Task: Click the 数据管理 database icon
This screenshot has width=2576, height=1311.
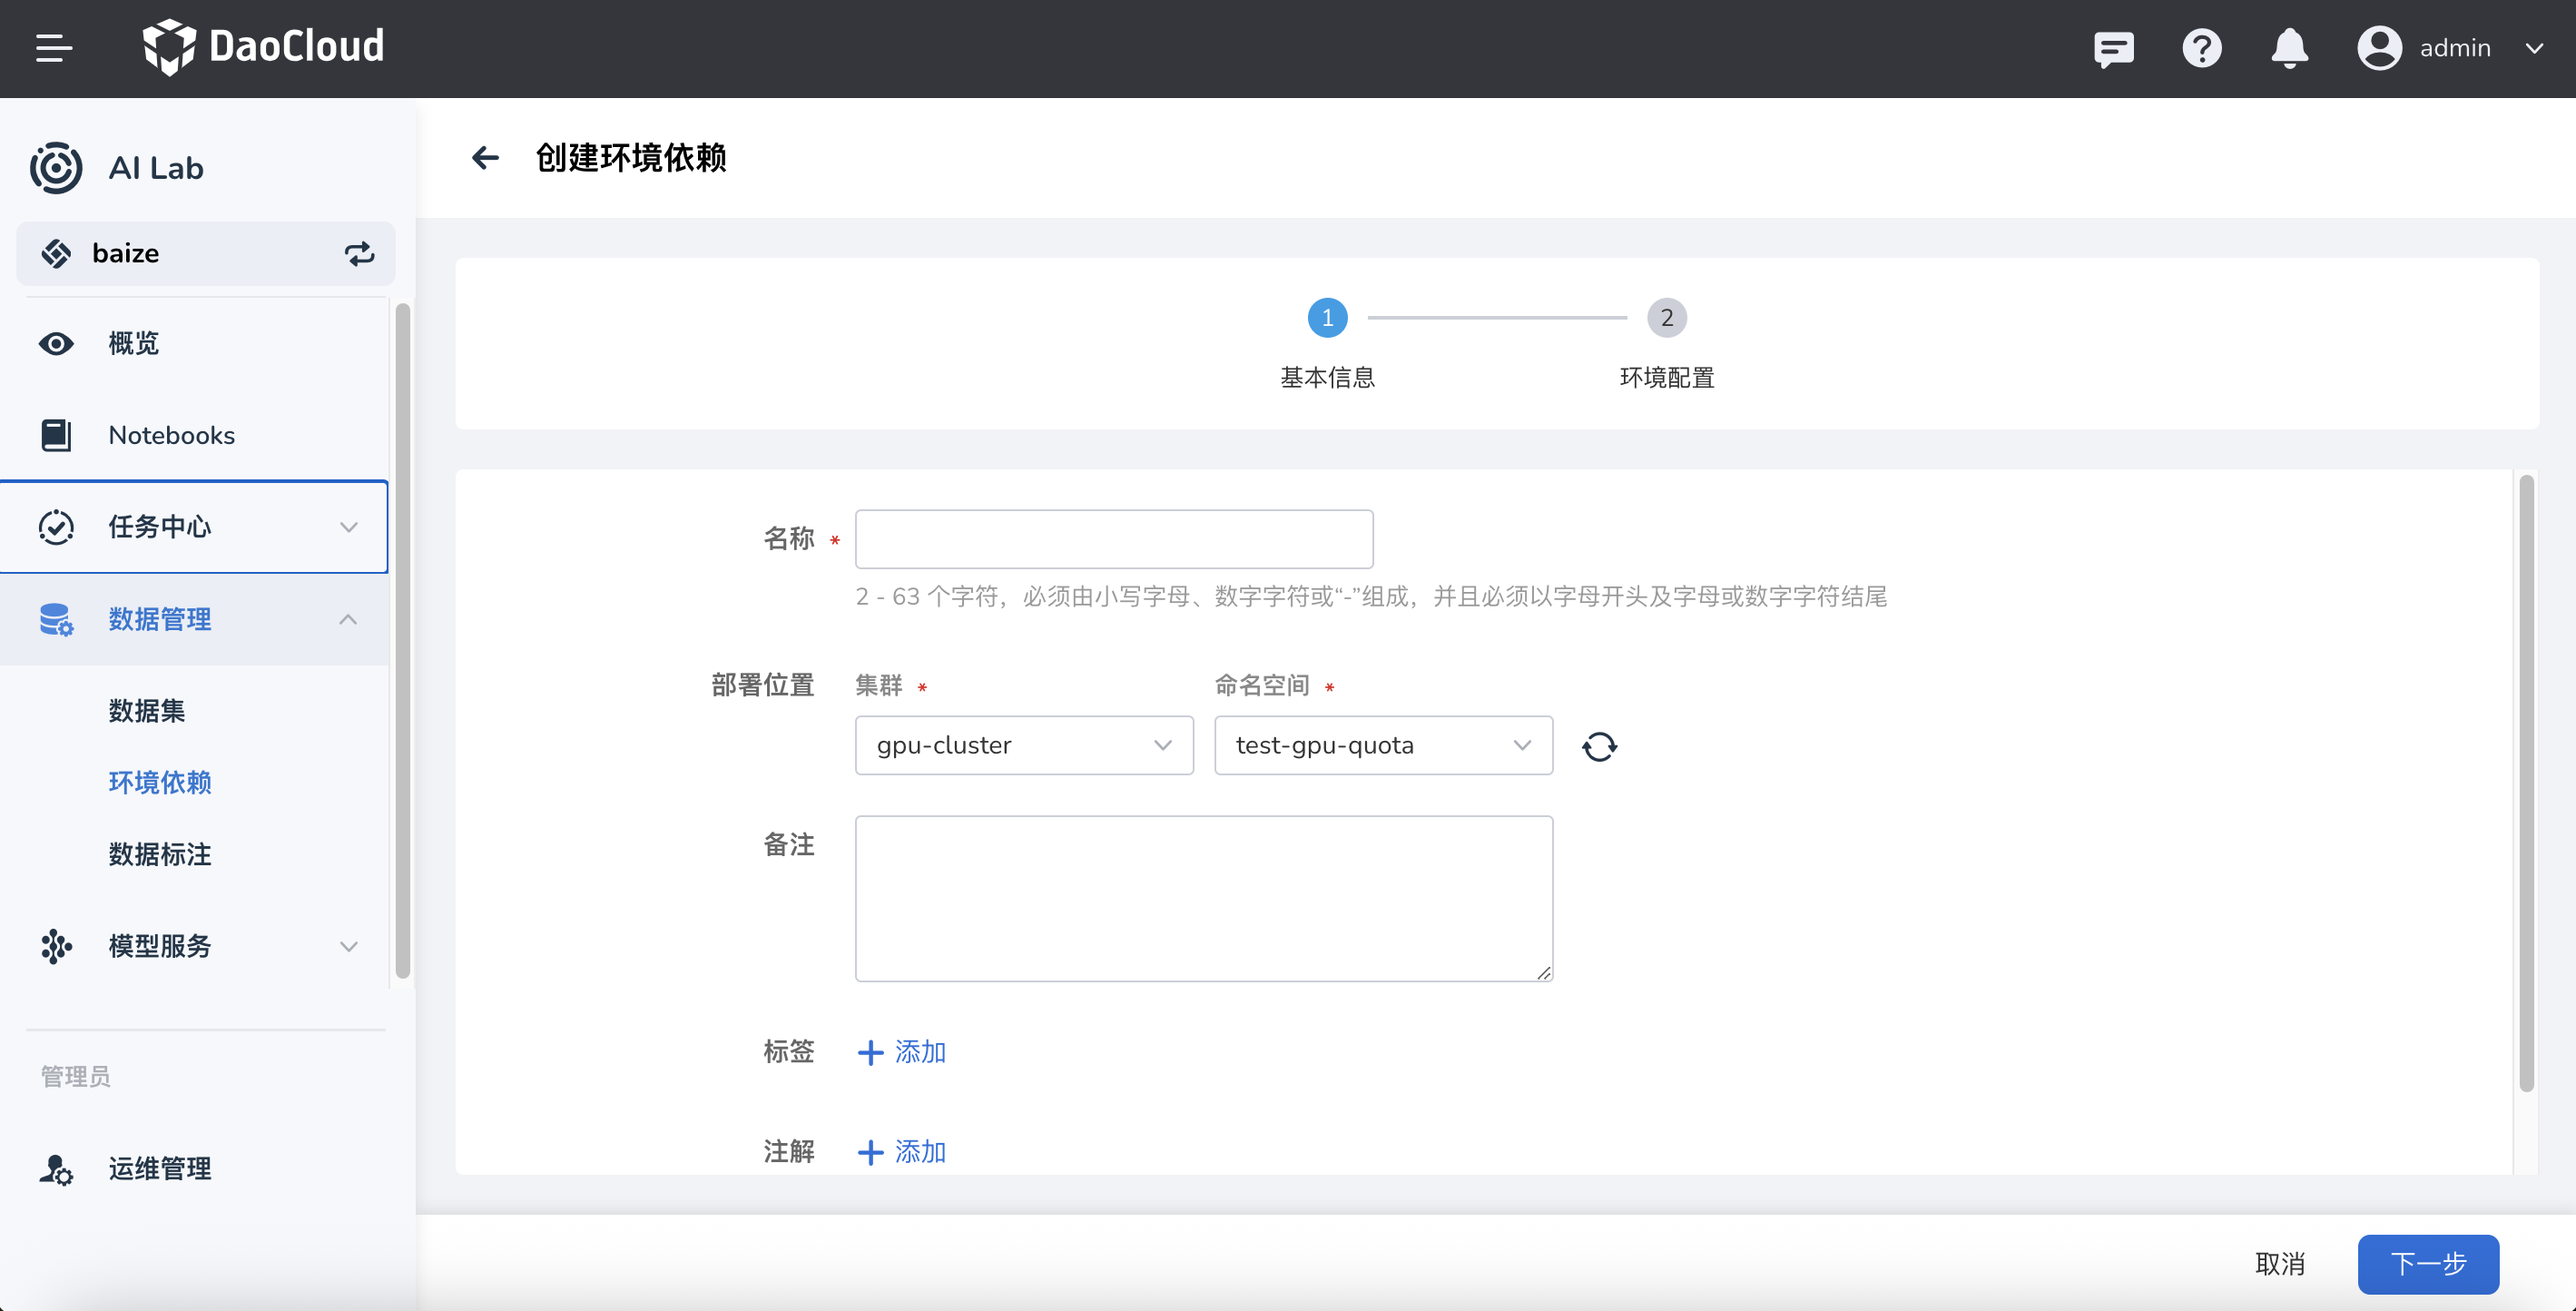Action: pos(56,619)
